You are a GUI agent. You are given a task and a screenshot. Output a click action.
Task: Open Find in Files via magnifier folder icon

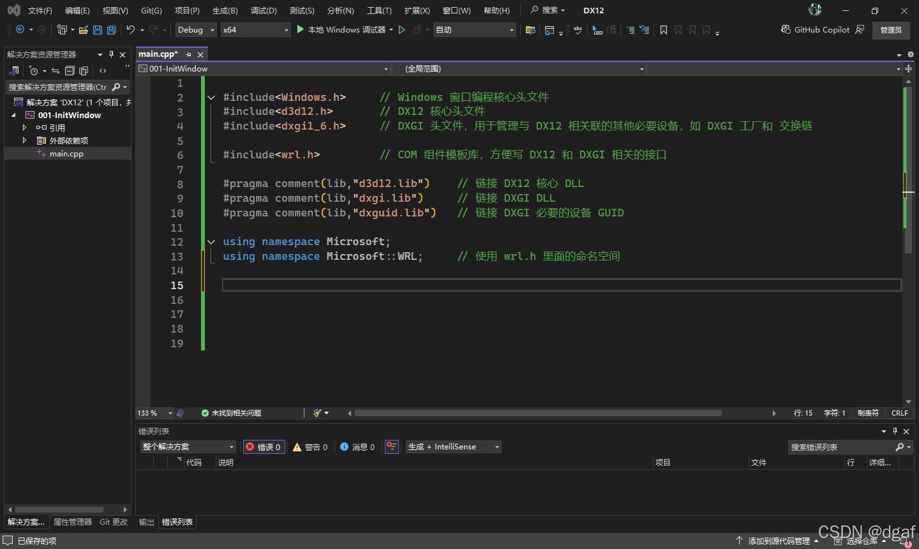pos(532,29)
